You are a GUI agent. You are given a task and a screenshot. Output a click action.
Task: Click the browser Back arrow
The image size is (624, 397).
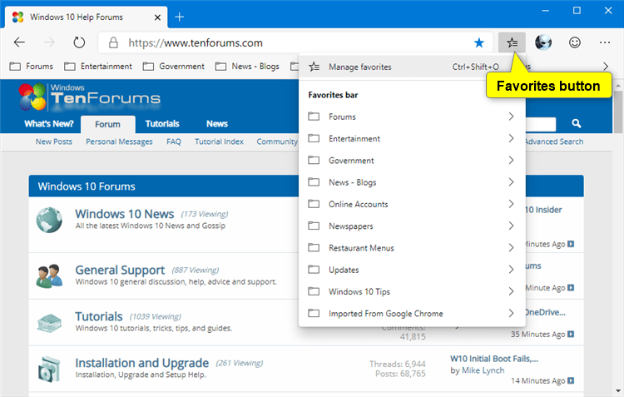(19, 42)
